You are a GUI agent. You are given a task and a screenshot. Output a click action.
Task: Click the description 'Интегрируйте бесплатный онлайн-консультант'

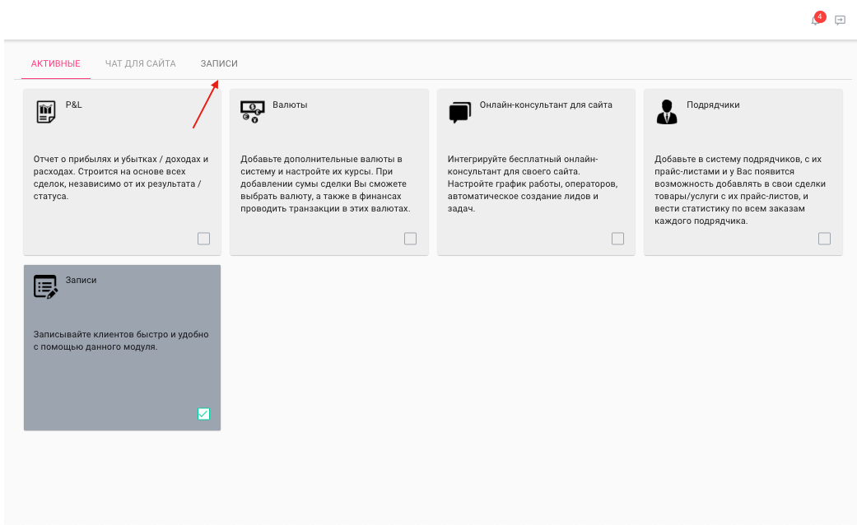coord(533,184)
